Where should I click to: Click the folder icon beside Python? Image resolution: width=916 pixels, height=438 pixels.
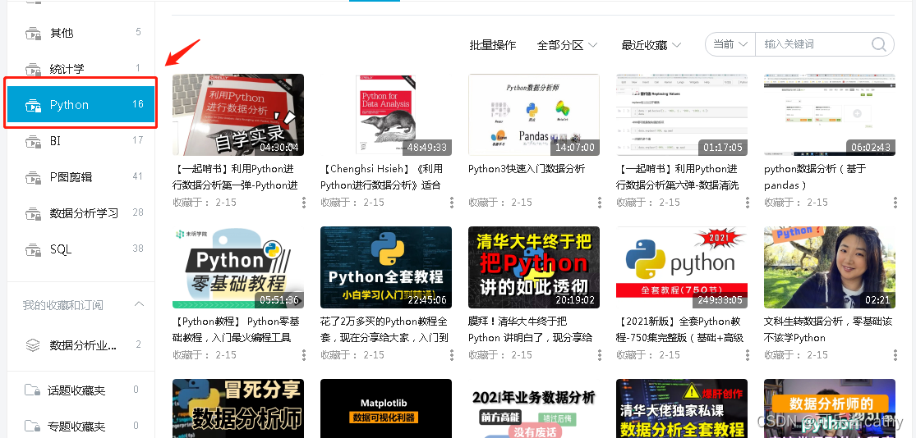point(33,106)
